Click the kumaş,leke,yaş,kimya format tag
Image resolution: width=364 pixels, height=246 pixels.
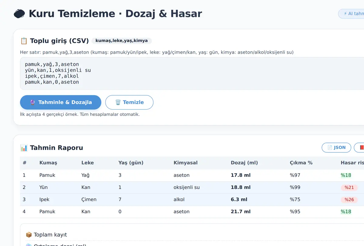point(121,41)
